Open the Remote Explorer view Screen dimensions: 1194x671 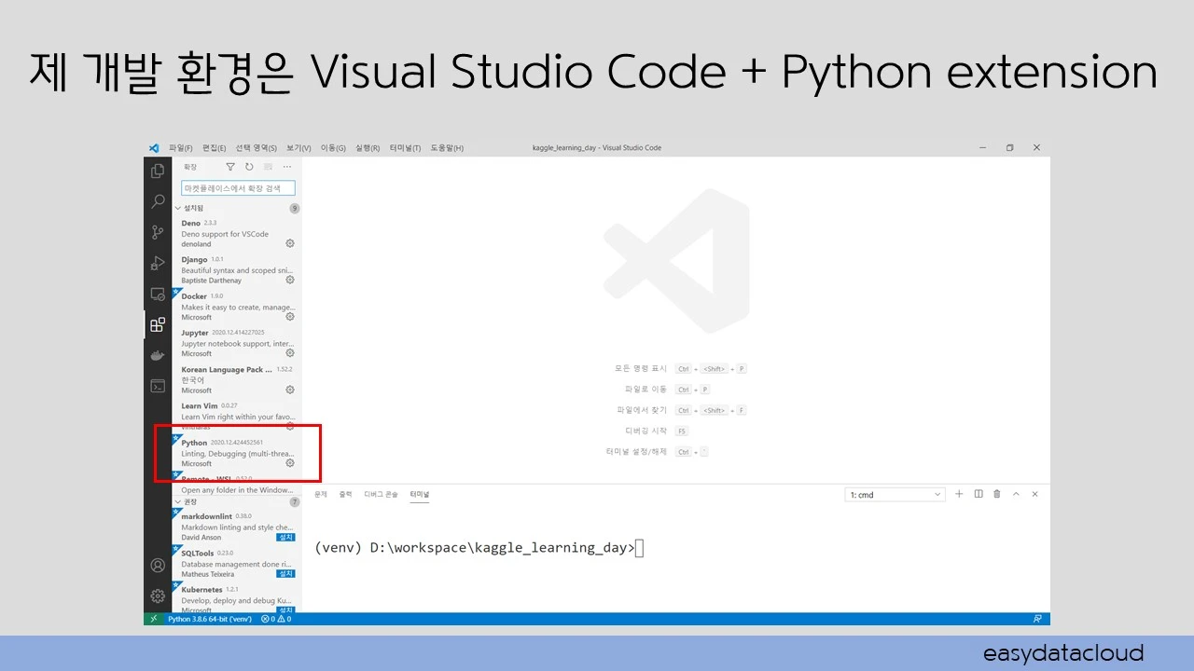coord(158,294)
